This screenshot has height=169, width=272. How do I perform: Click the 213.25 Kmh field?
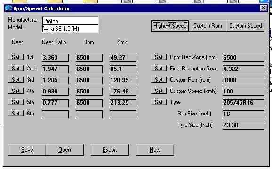click(123, 103)
